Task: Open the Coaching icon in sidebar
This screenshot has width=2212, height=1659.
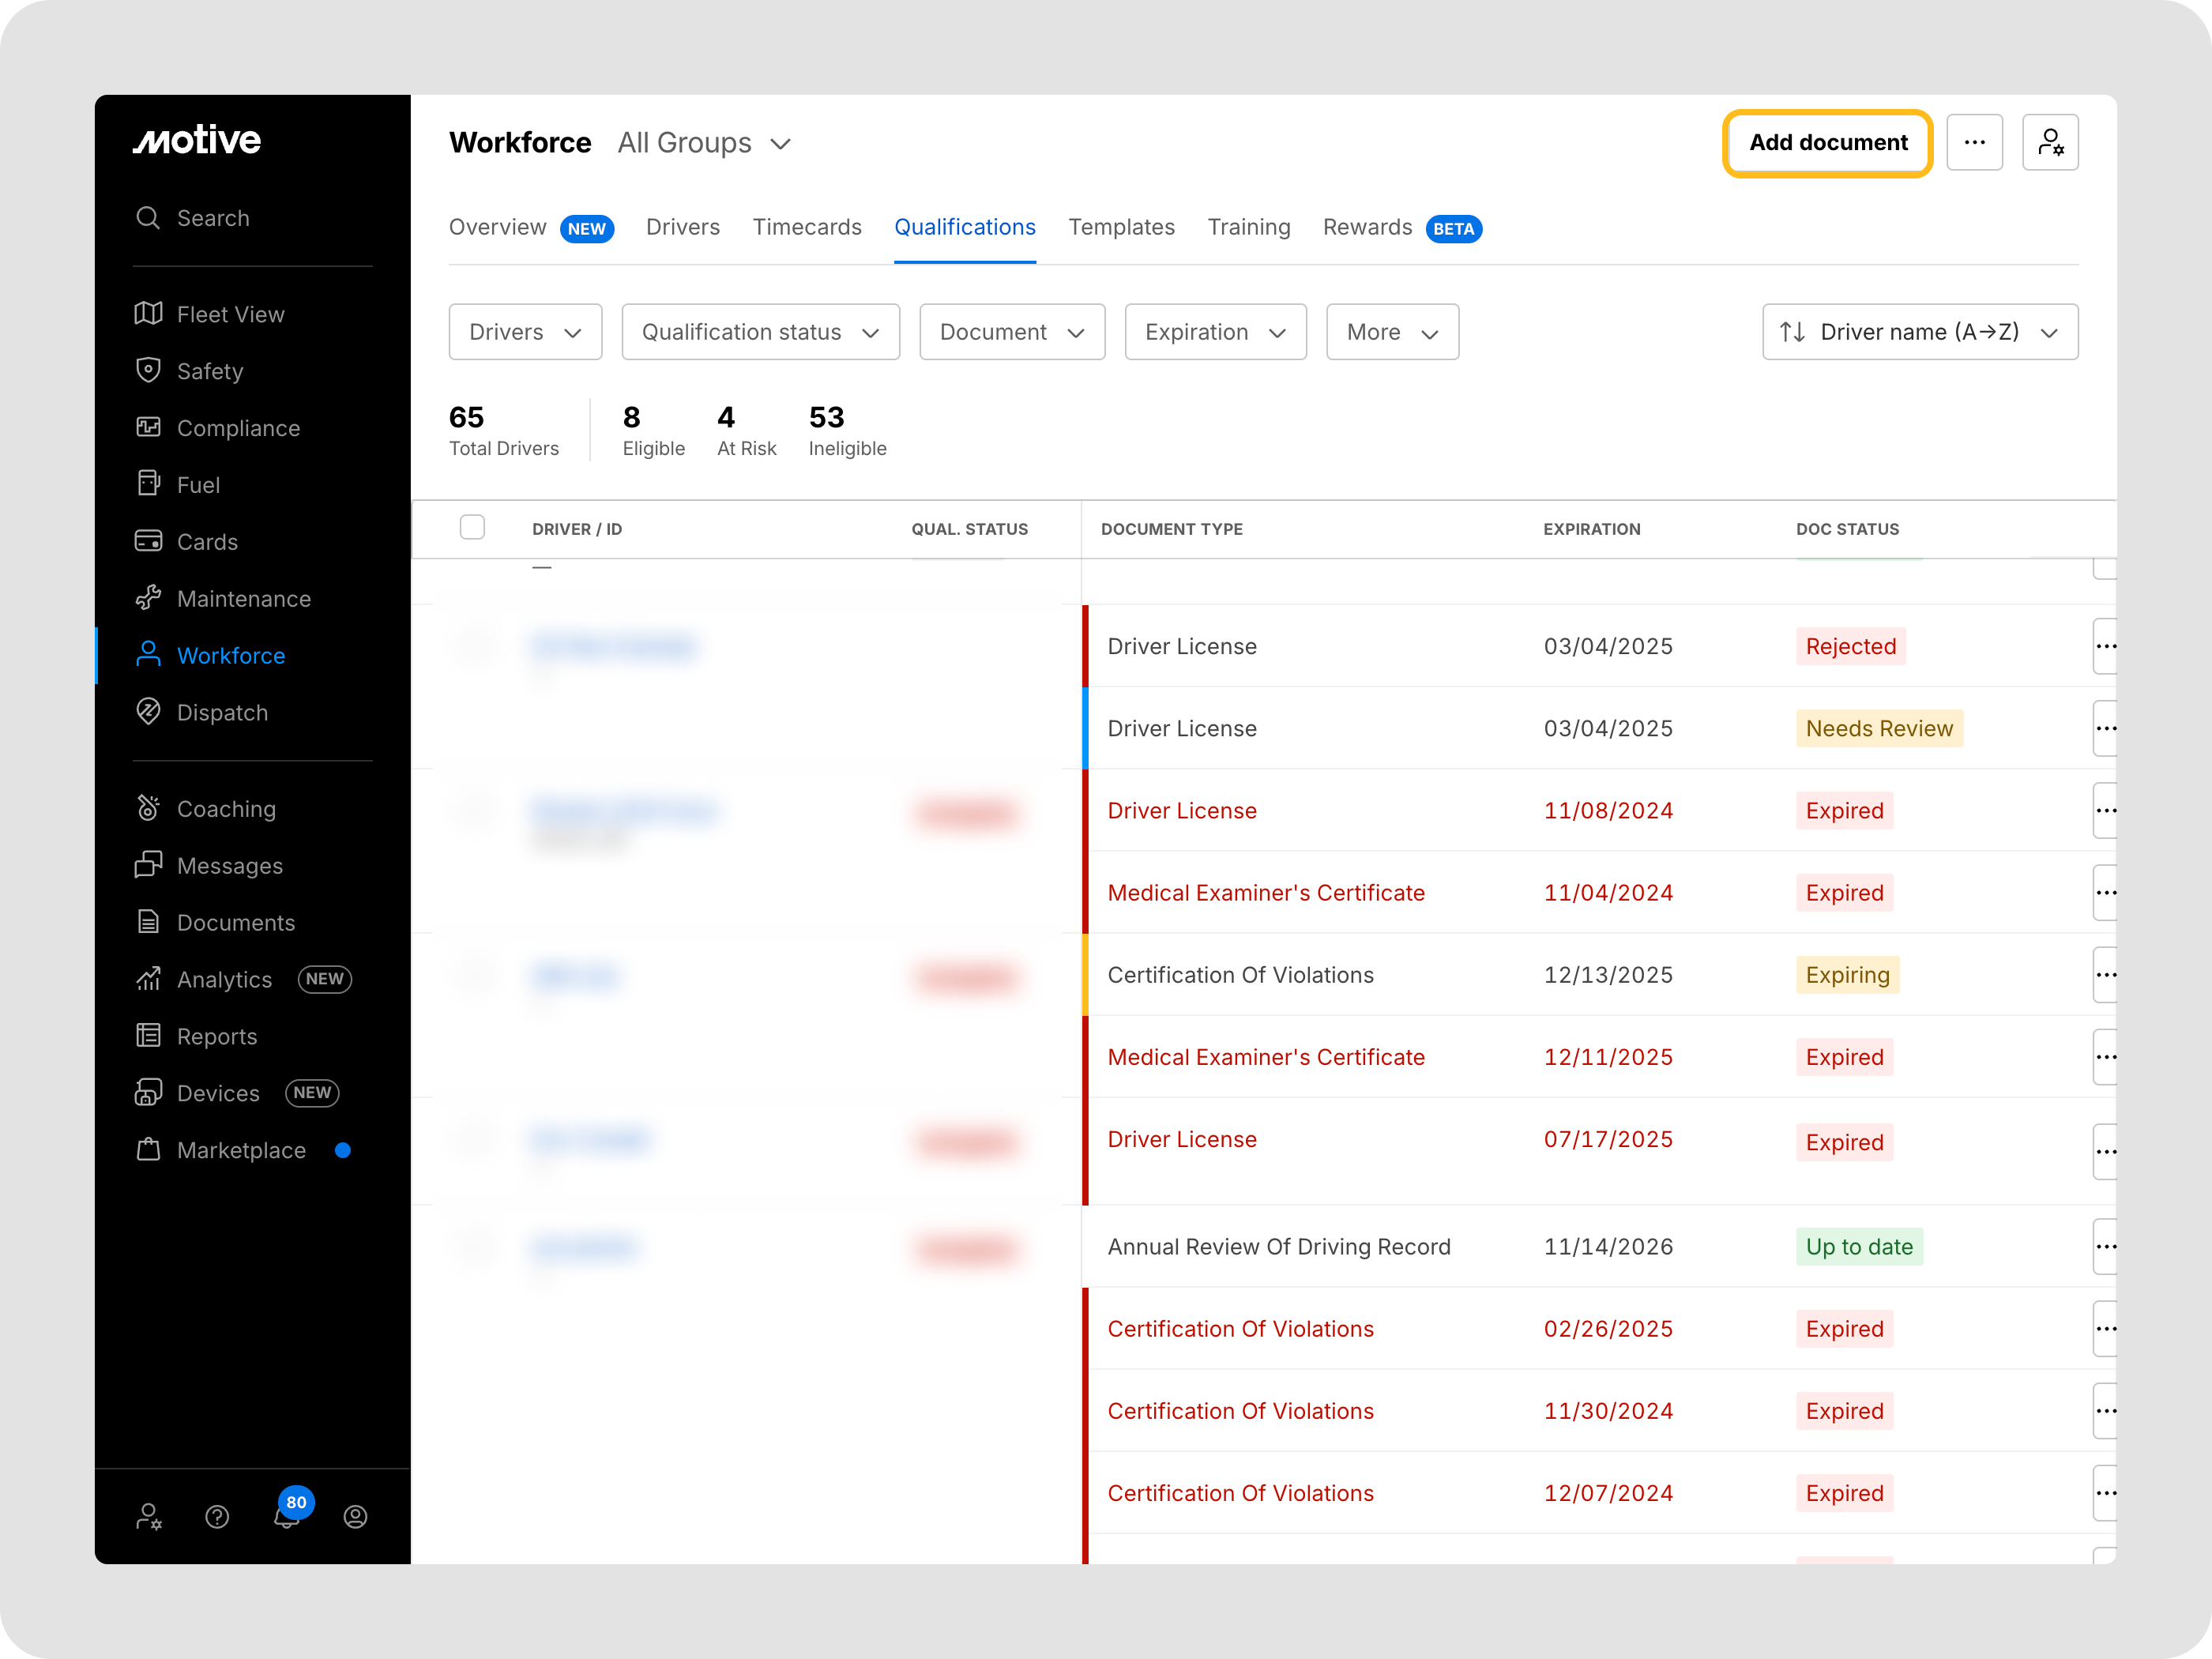Action: [148, 808]
